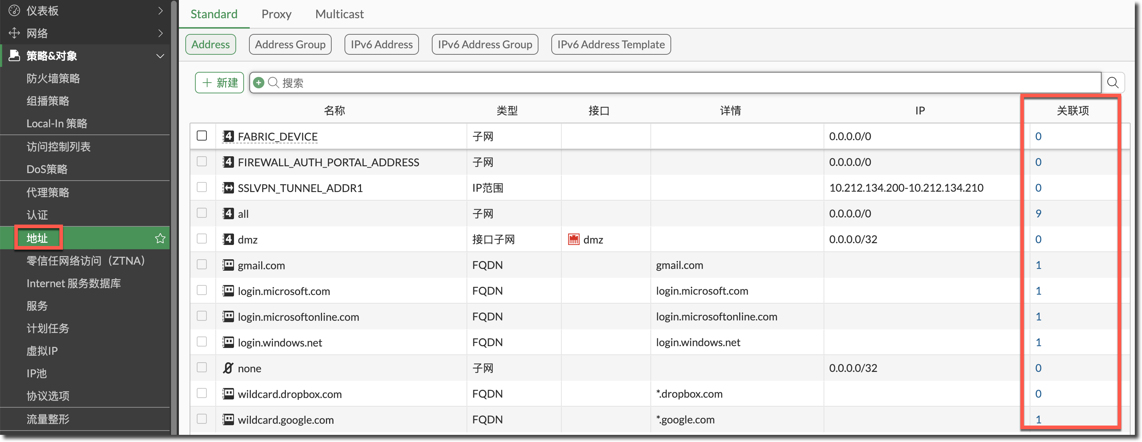Expand the 仪表板 dashboard menu chevron
Viewport: 1142px width, 442px height.
click(161, 10)
